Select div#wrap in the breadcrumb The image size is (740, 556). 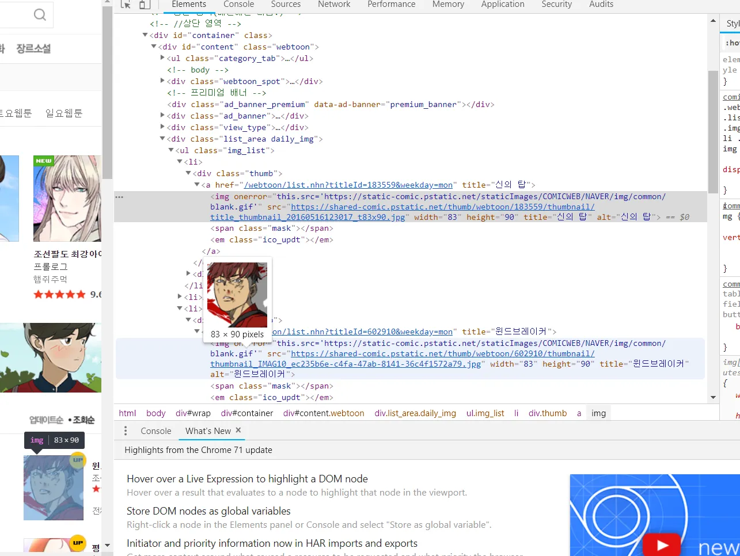pyautogui.click(x=193, y=413)
